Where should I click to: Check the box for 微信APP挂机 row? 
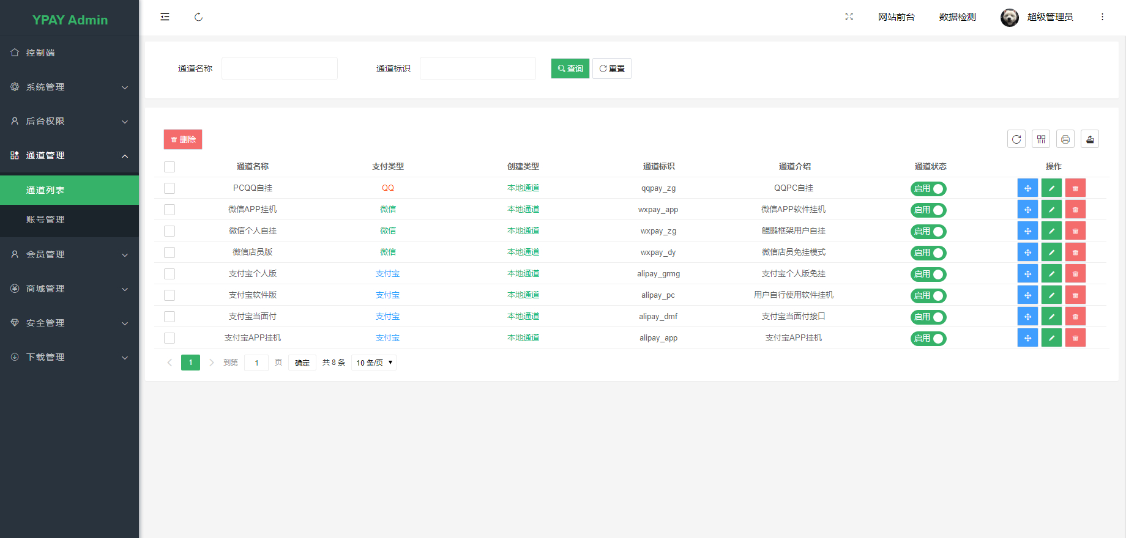[x=170, y=210]
